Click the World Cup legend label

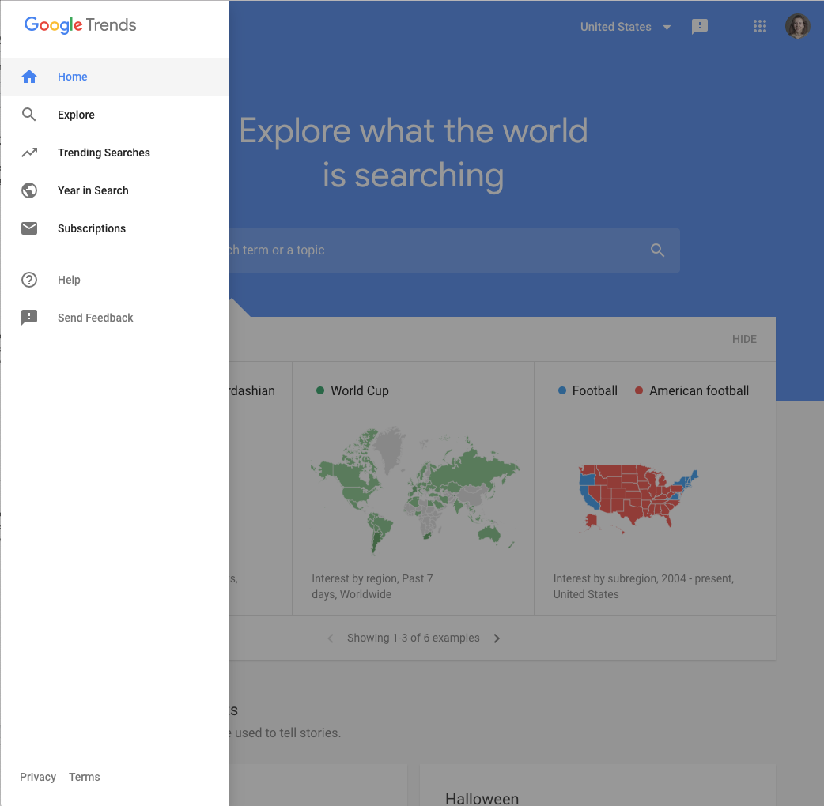coord(360,390)
